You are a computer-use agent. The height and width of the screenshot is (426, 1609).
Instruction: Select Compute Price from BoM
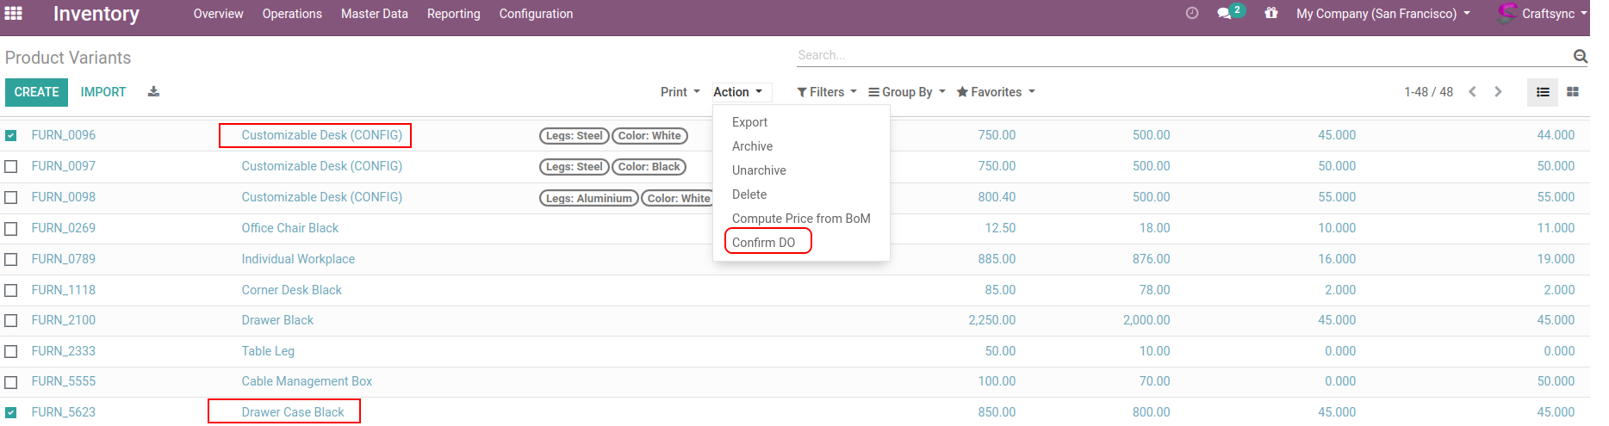800,219
